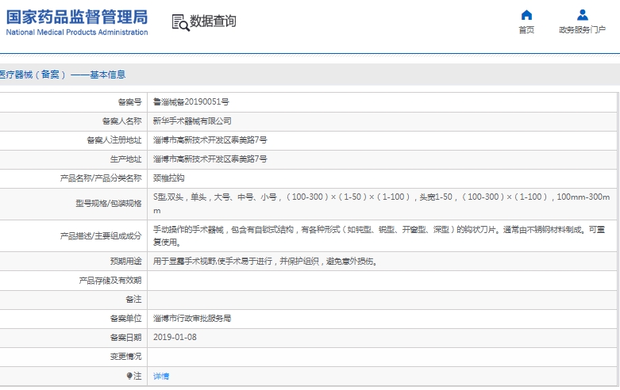Click the 产品存储及有效期 label
This screenshot has width=620, height=390.
pyautogui.click(x=110, y=281)
